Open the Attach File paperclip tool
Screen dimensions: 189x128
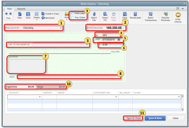coord(94,14)
